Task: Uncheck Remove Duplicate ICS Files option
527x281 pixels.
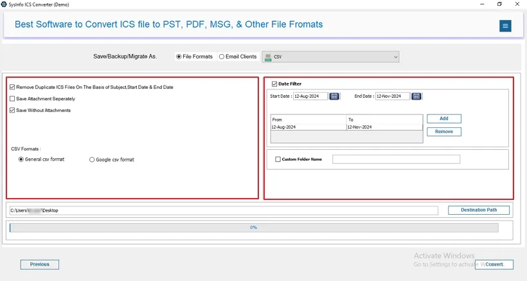Action: click(x=13, y=87)
